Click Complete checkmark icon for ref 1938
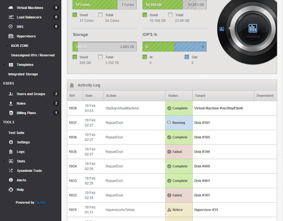283x221 pixels. [169, 108]
